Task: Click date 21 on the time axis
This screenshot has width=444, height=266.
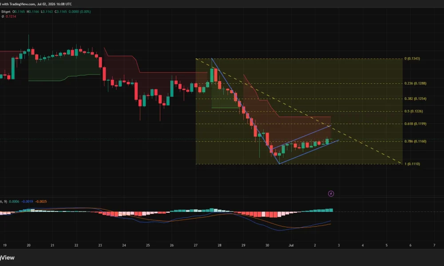Action: (52, 245)
